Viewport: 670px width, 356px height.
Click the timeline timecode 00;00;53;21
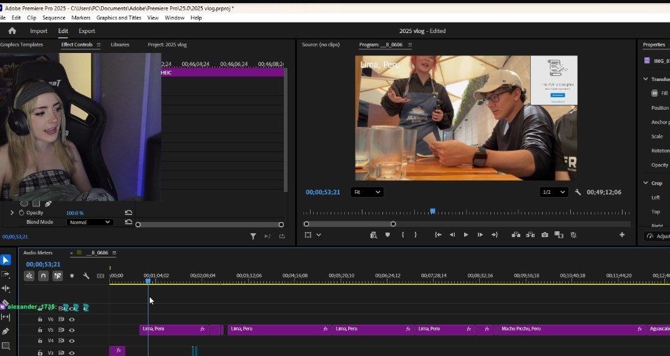tap(43, 264)
